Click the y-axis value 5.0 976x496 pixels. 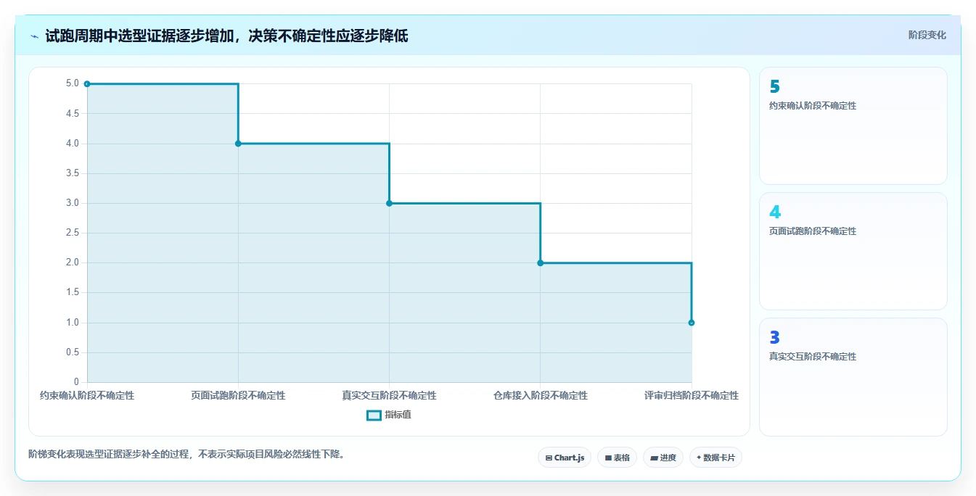(72, 83)
